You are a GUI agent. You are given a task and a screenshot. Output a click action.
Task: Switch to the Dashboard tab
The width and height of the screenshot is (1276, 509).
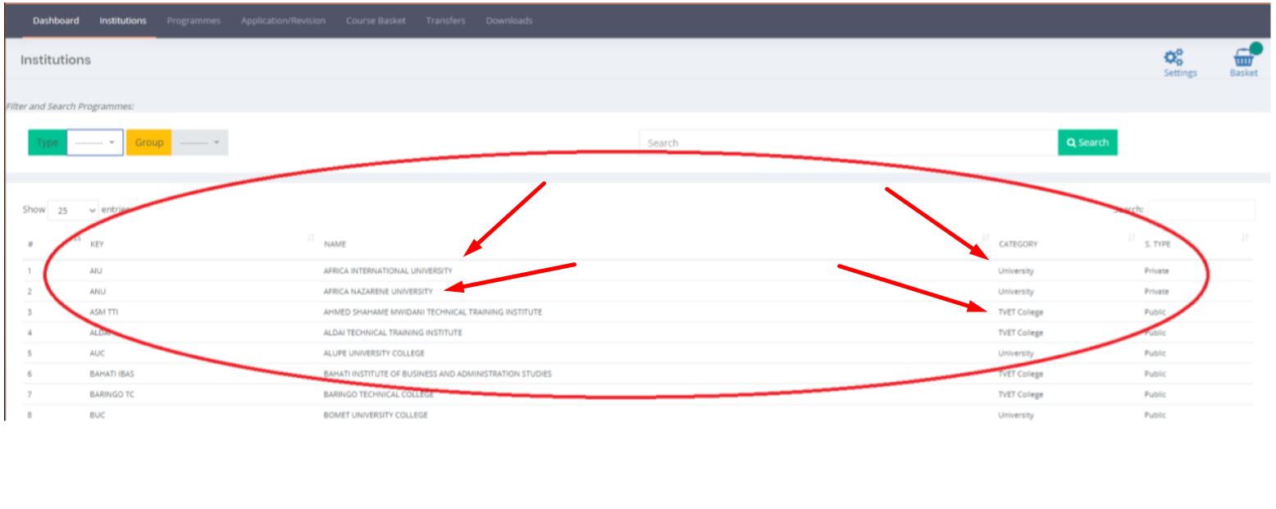56,20
